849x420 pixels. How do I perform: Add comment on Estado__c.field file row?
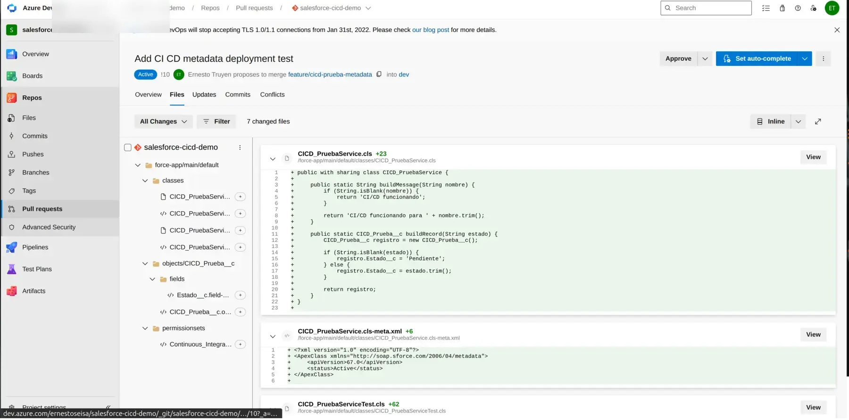pos(240,295)
